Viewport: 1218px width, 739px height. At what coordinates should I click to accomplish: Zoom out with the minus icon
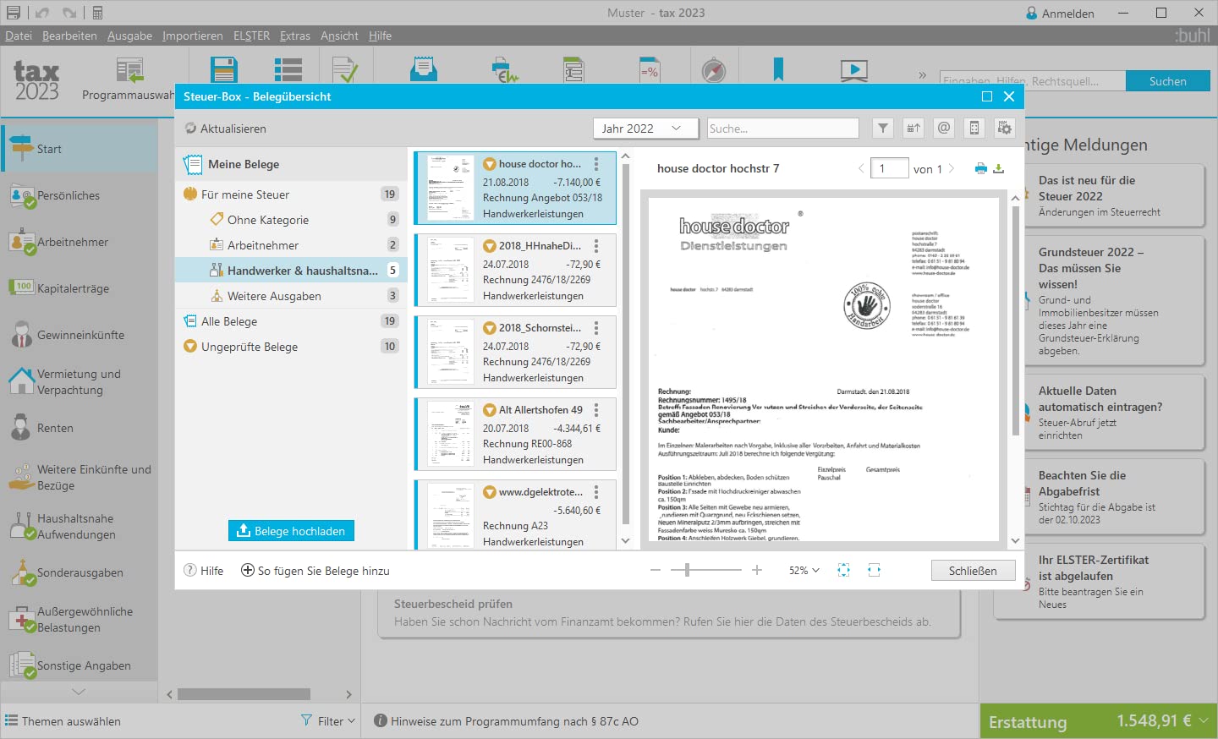tap(656, 571)
